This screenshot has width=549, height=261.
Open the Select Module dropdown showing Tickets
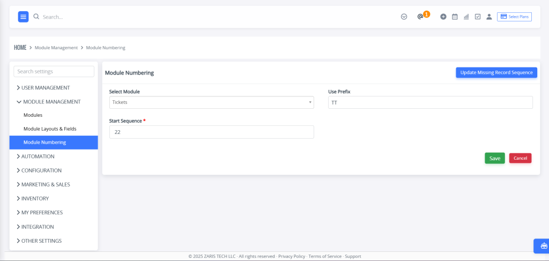[x=211, y=102]
